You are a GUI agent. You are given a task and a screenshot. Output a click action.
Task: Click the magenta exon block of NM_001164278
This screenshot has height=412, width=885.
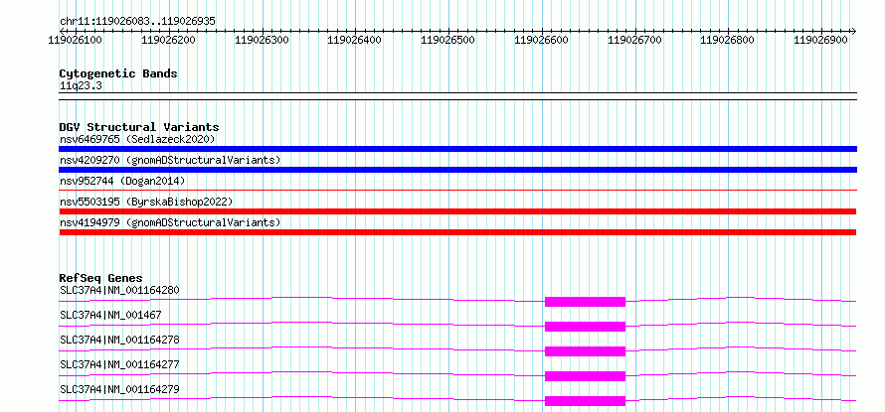[x=586, y=351]
